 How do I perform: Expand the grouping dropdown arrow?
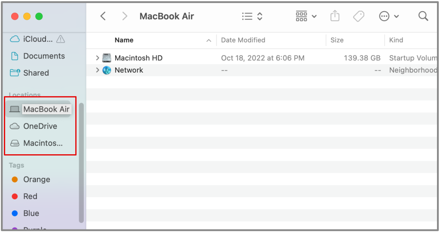click(x=314, y=16)
